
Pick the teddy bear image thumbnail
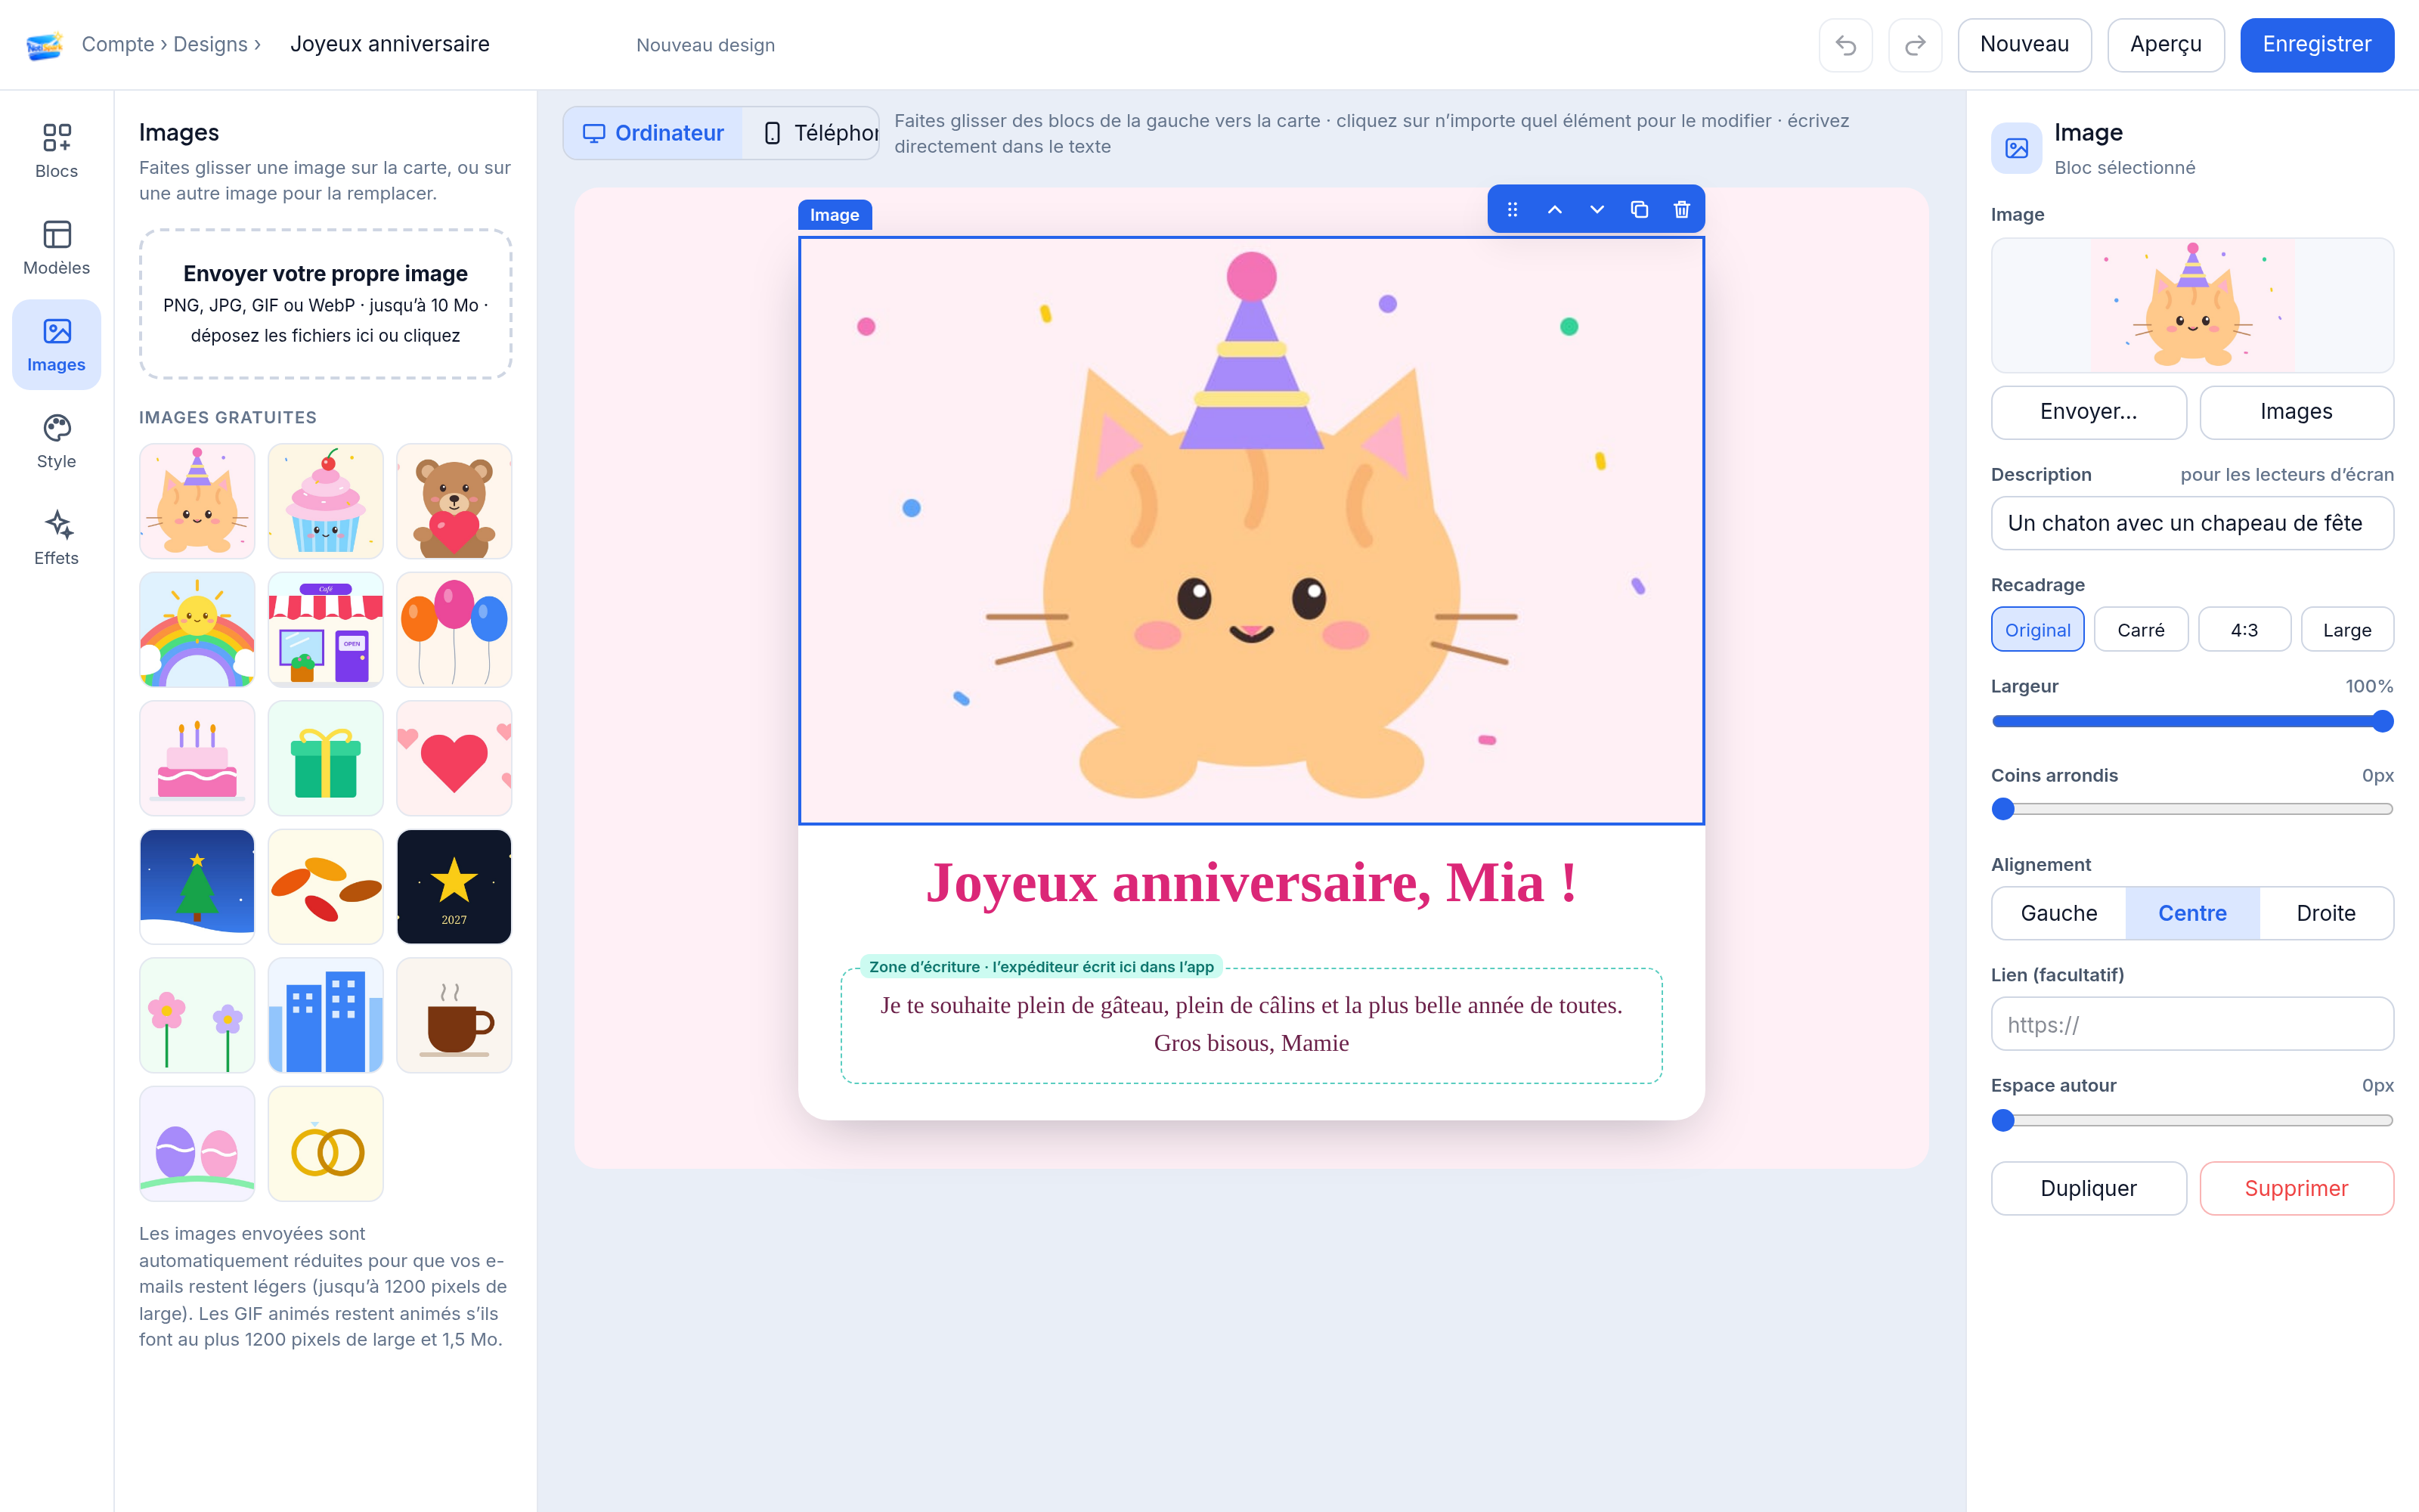click(454, 501)
